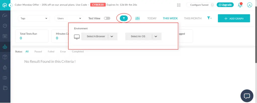257x103 pixels.
Task: Open the apps grid icon
Action: [x=179, y=5]
